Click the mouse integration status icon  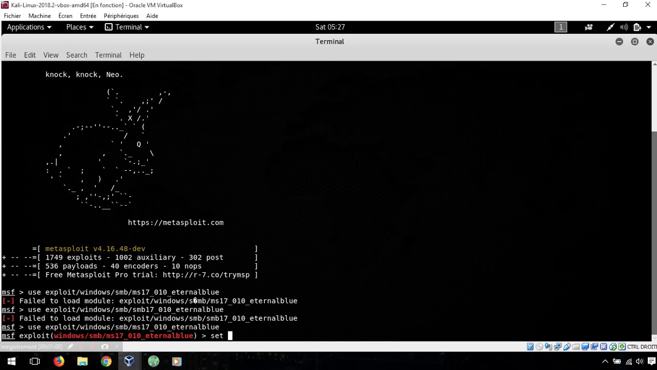[613, 347]
